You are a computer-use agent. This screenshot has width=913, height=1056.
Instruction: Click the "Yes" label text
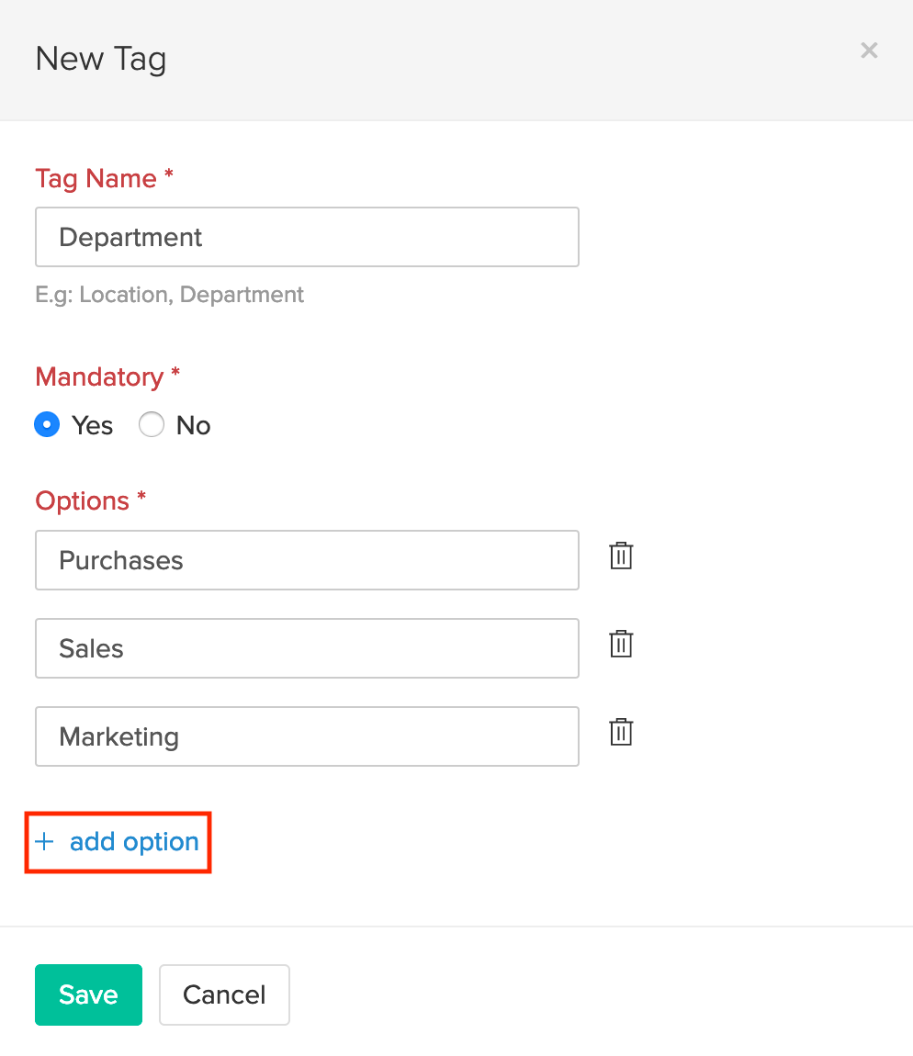92,426
